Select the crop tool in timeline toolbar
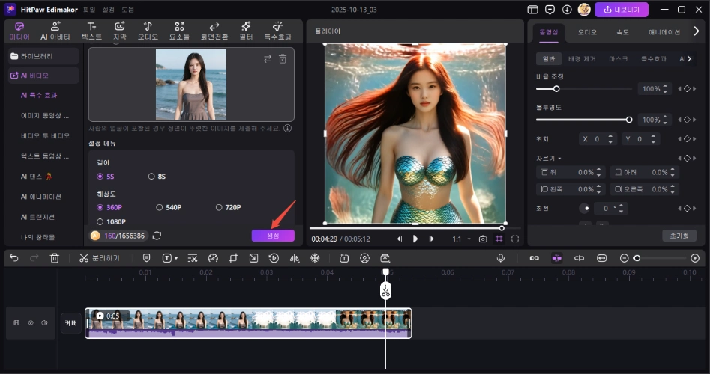Screen dimensions: 710x374 pyautogui.click(x=233, y=258)
